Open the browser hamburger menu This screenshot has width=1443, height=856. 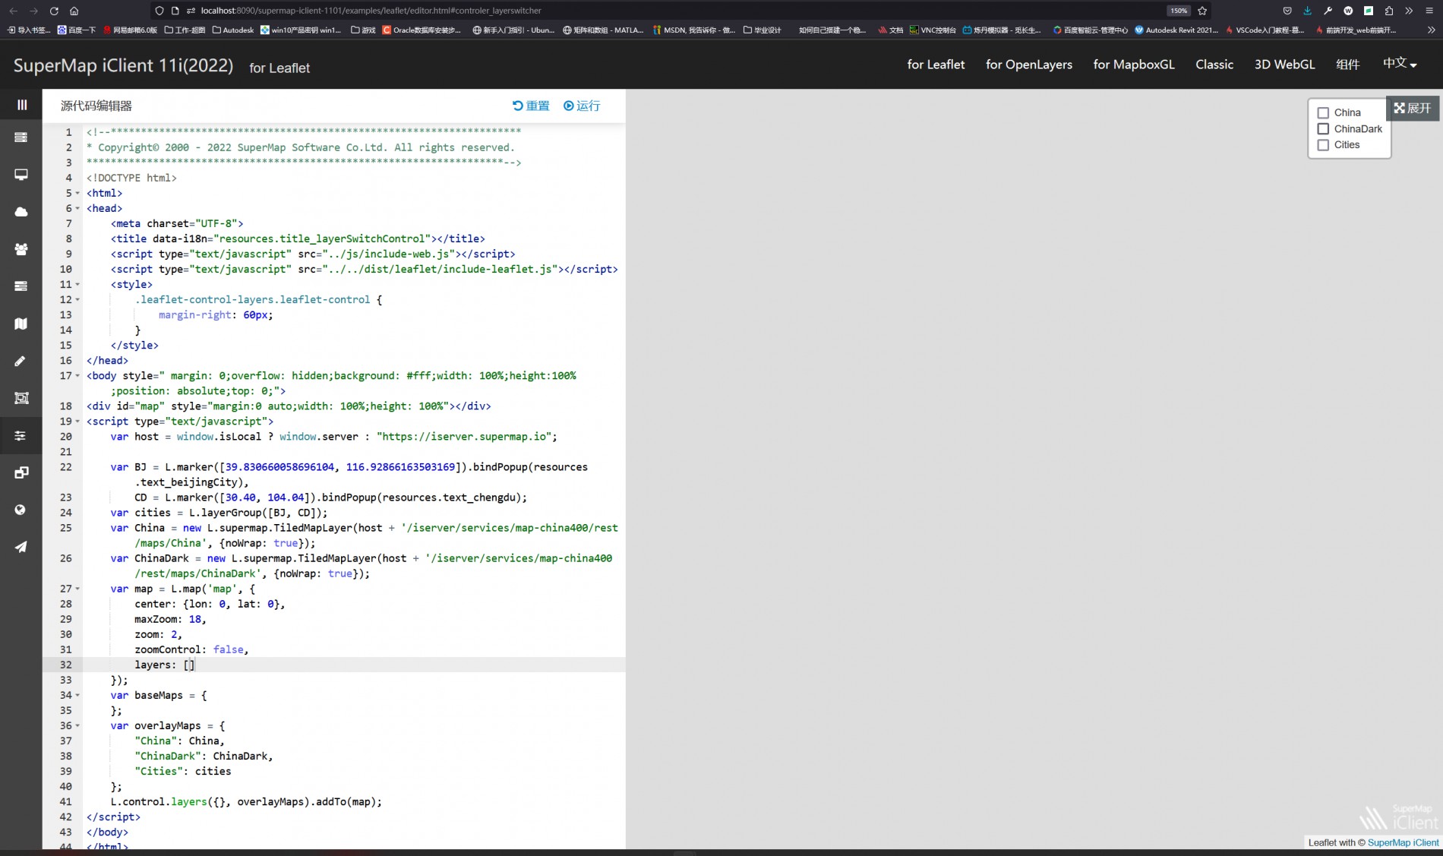pos(1429,11)
